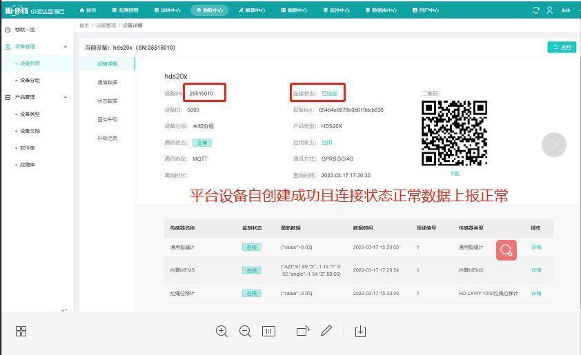The width and height of the screenshot is (581, 355).
Task: Click the device QR code image
Action: click(x=454, y=133)
